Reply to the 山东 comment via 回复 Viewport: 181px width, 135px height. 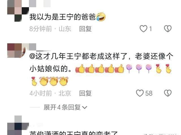coord(85,29)
